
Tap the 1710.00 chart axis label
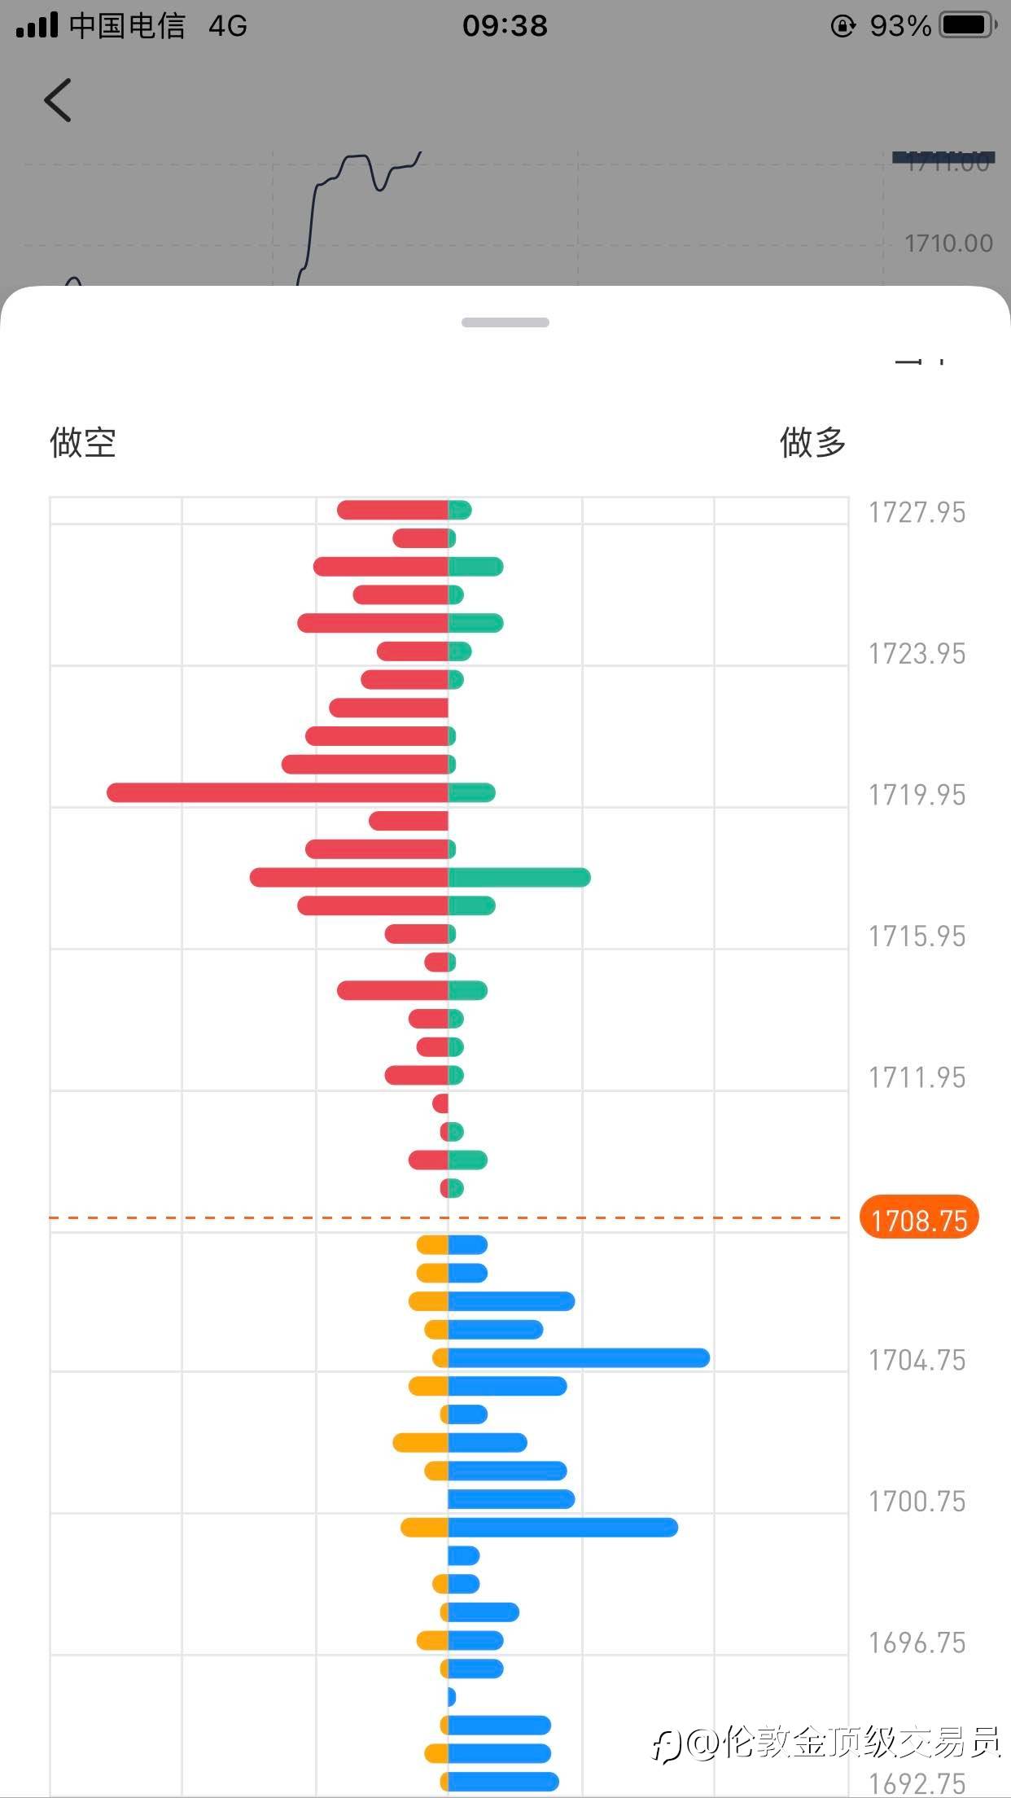[948, 243]
